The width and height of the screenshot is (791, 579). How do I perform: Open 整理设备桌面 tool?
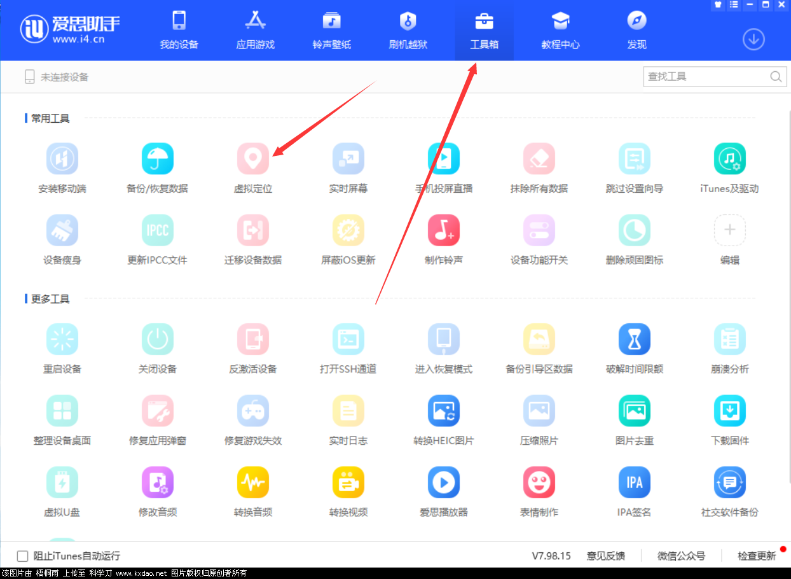62,410
